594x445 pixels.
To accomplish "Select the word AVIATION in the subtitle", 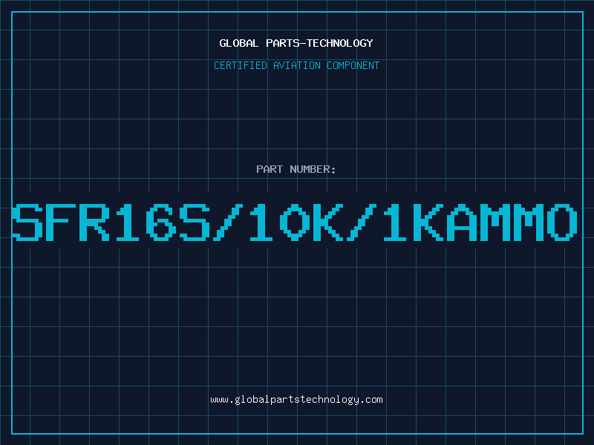I will (297, 65).
